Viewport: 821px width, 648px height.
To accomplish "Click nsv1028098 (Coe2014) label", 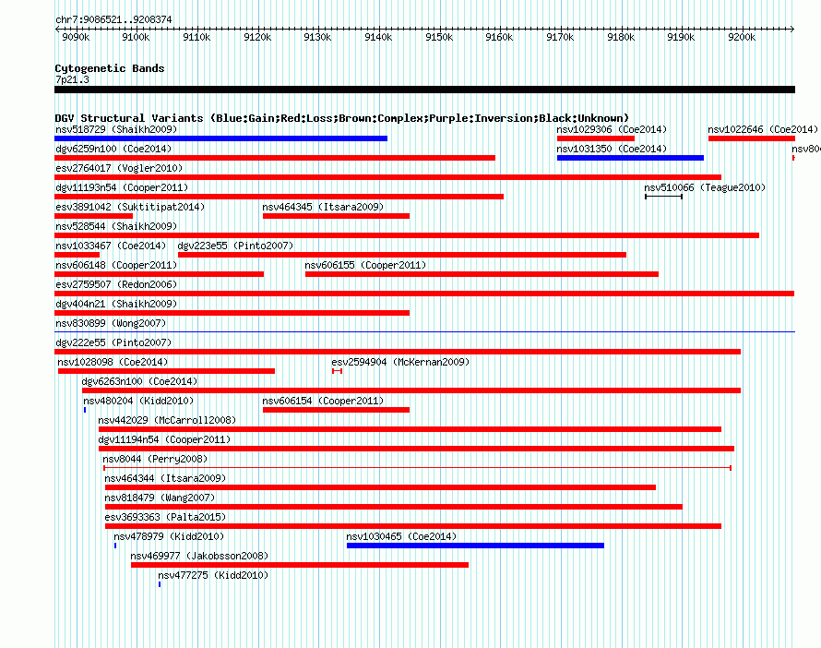I will (x=113, y=362).
